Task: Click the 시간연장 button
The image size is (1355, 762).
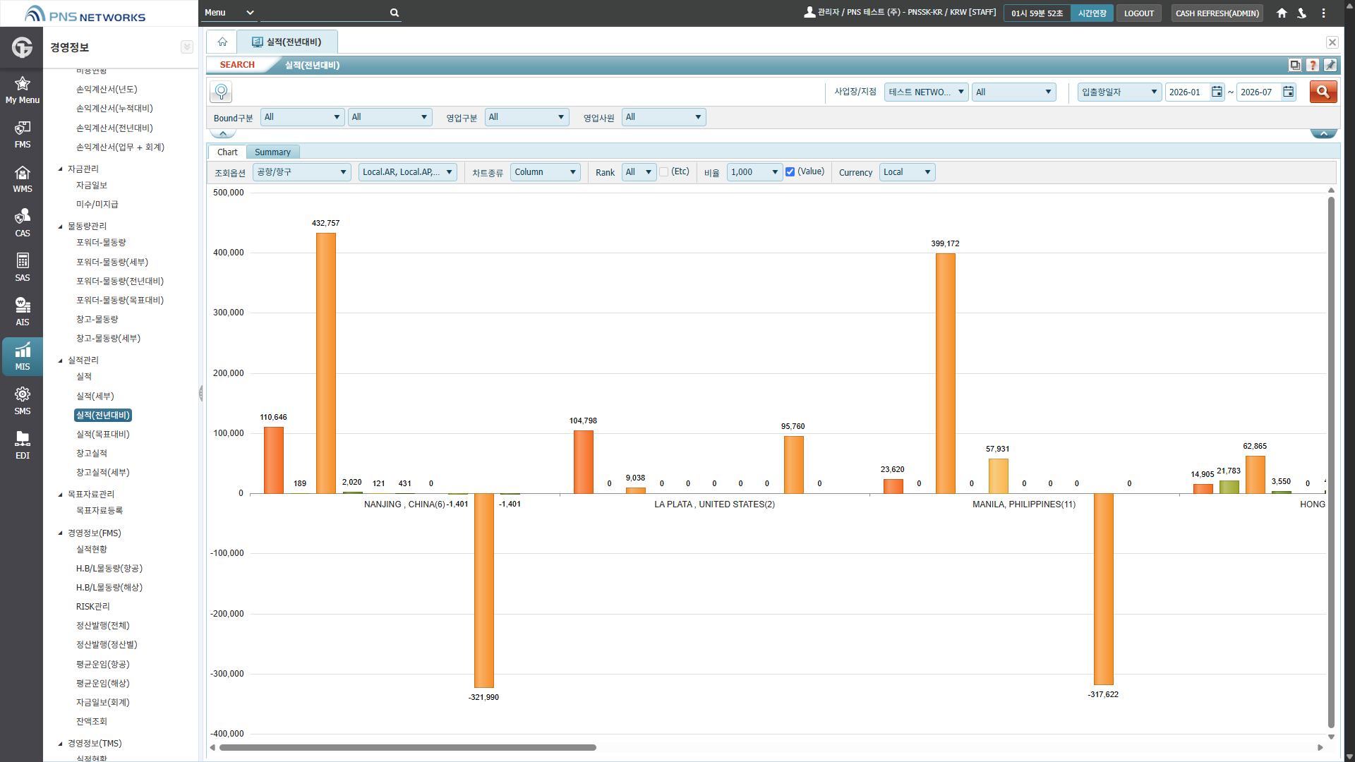Action: coord(1092,13)
